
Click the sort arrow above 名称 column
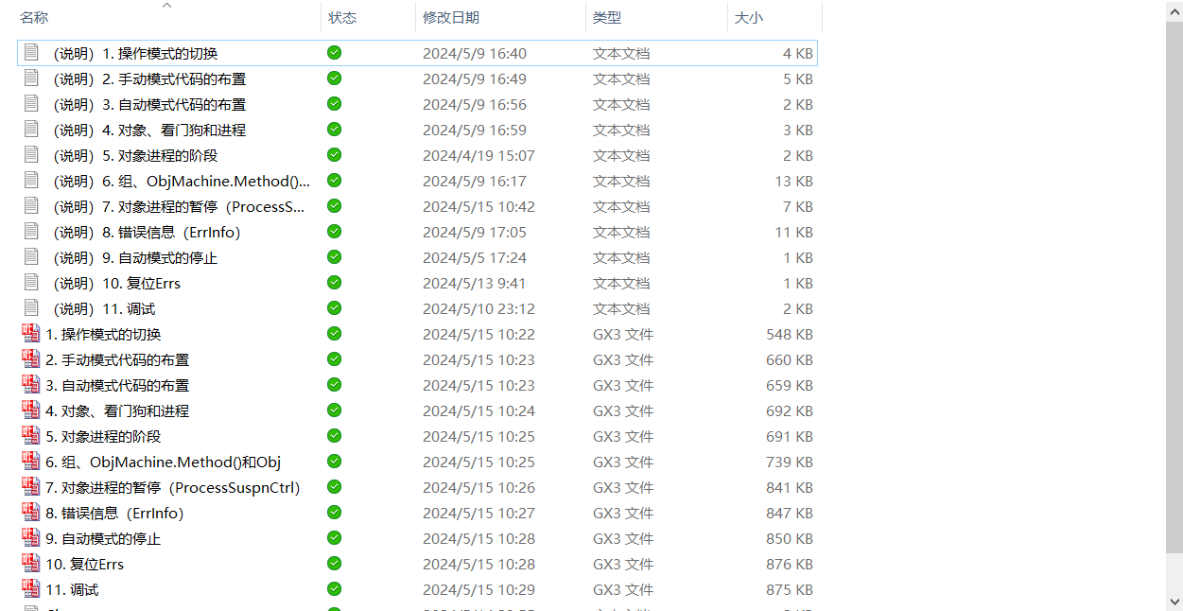167,6
